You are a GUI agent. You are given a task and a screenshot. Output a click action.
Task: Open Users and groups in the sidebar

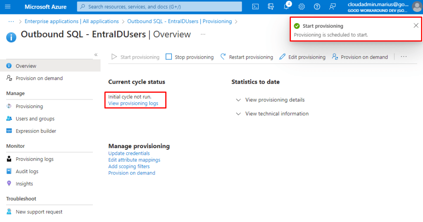[x=35, y=118]
